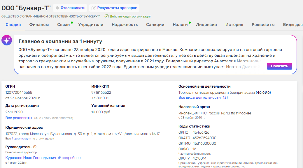Open the Сводка tab
The image size is (303, 168).
point(13,25)
